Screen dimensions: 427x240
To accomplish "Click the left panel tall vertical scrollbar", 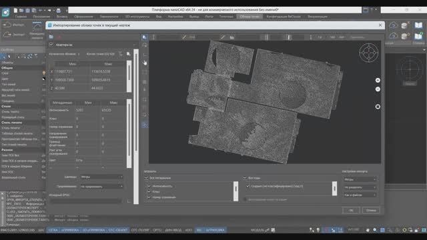I will coord(136,127).
